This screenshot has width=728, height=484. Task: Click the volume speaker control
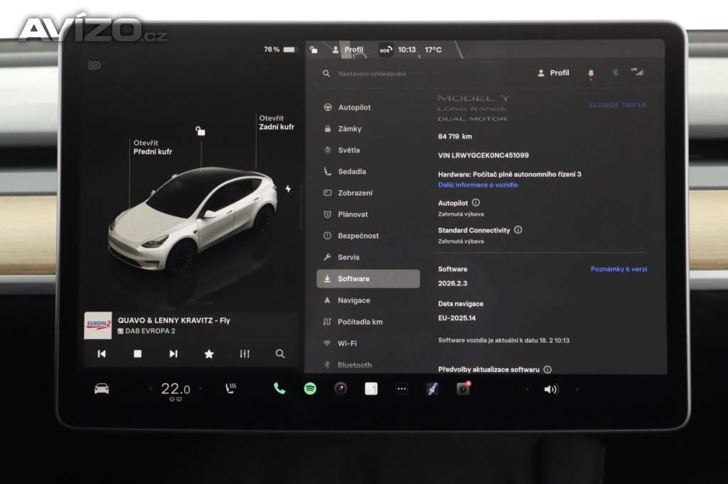(551, 389)
